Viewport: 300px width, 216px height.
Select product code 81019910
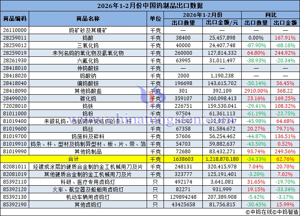14,144
